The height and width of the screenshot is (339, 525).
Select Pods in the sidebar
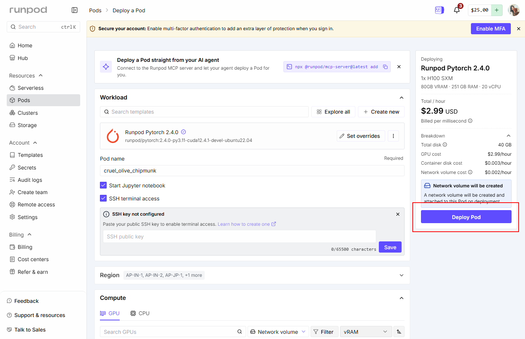coord(43,100)
